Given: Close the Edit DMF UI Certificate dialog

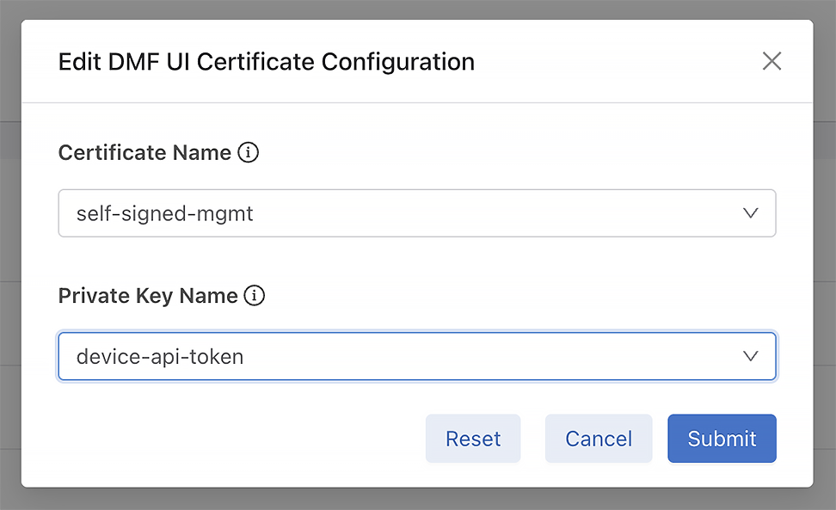Looking at the screenshot, I should click(x=771, y=61).
